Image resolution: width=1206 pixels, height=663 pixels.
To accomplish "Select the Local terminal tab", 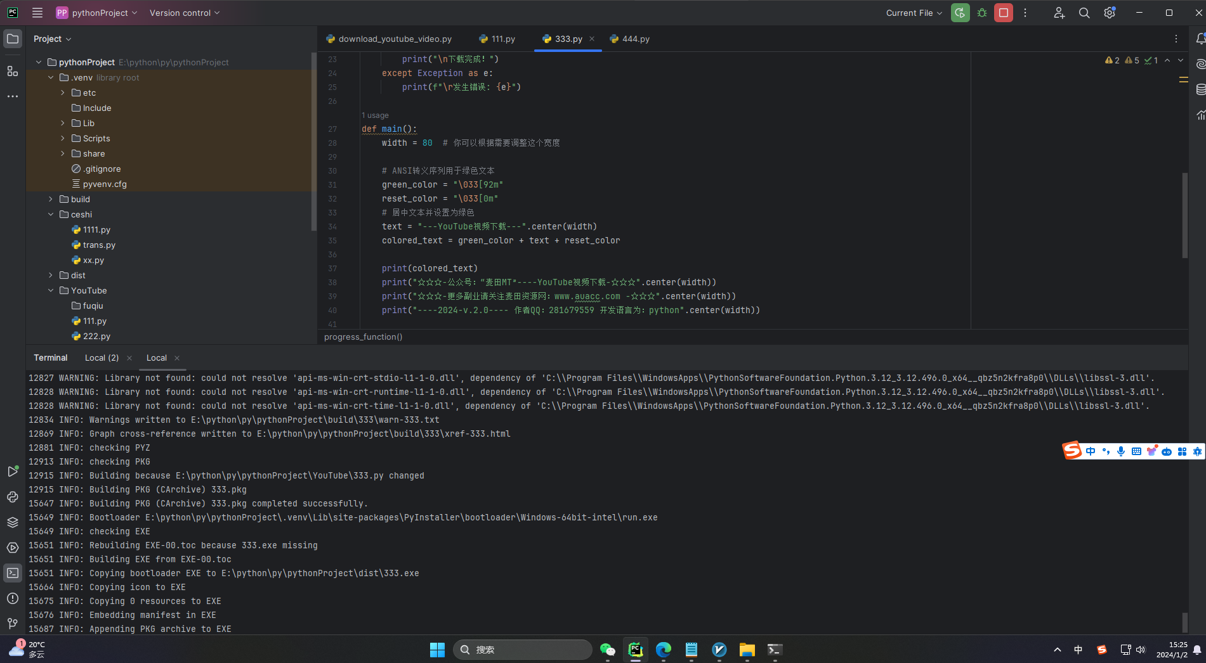I will click(x=157, y=358).
